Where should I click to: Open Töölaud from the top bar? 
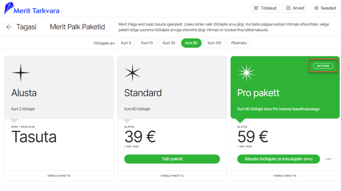(x=265, y=8)
